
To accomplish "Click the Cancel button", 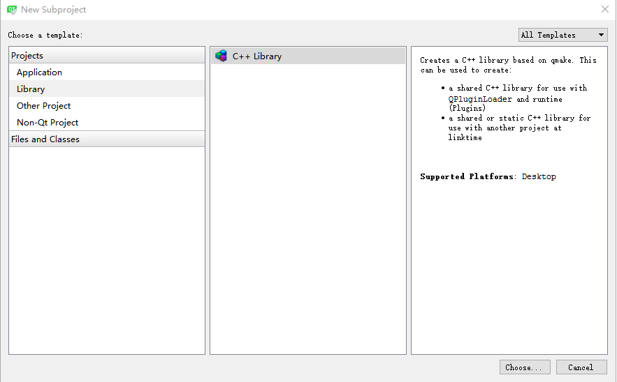I will pos(581,367).
